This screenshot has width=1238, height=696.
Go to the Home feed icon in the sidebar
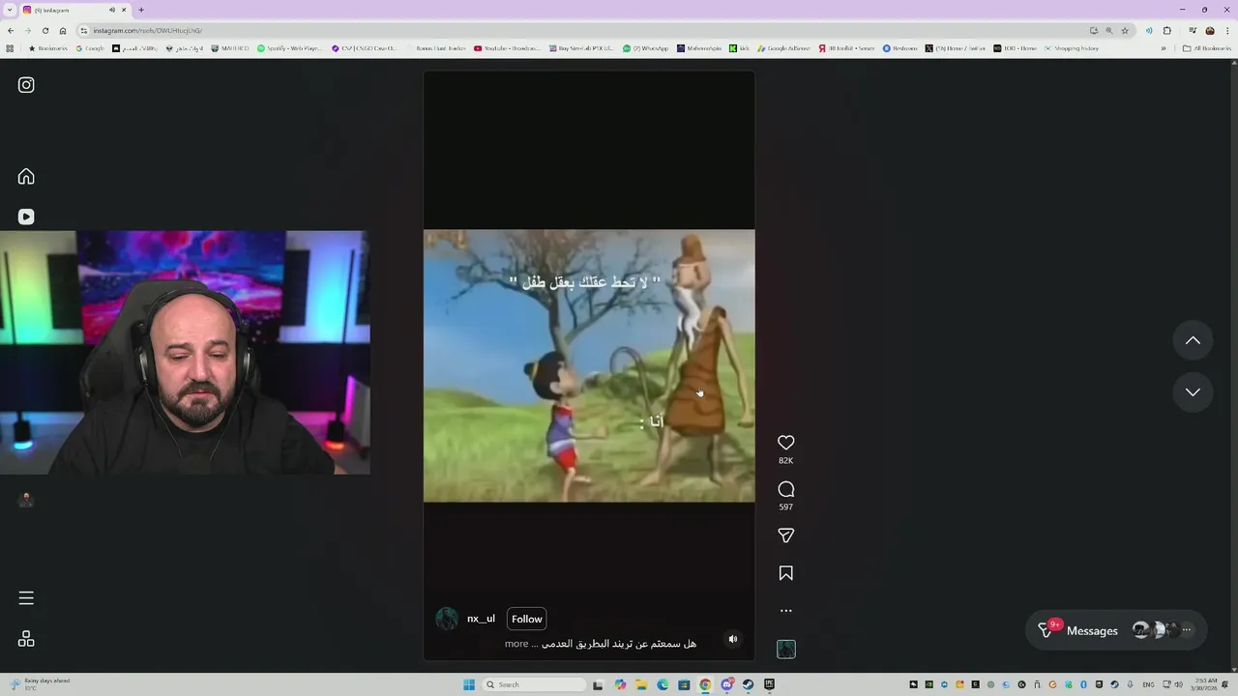(x=26, y=176)
